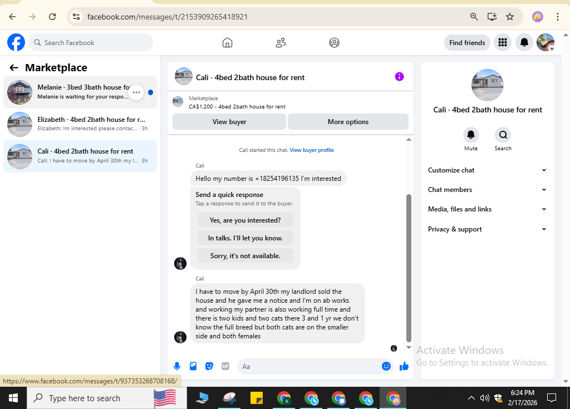Send quick reply "In talks. I'll let you know."
Image resolution: width=570 pixels, height=409 pixels.
[245, 238]
